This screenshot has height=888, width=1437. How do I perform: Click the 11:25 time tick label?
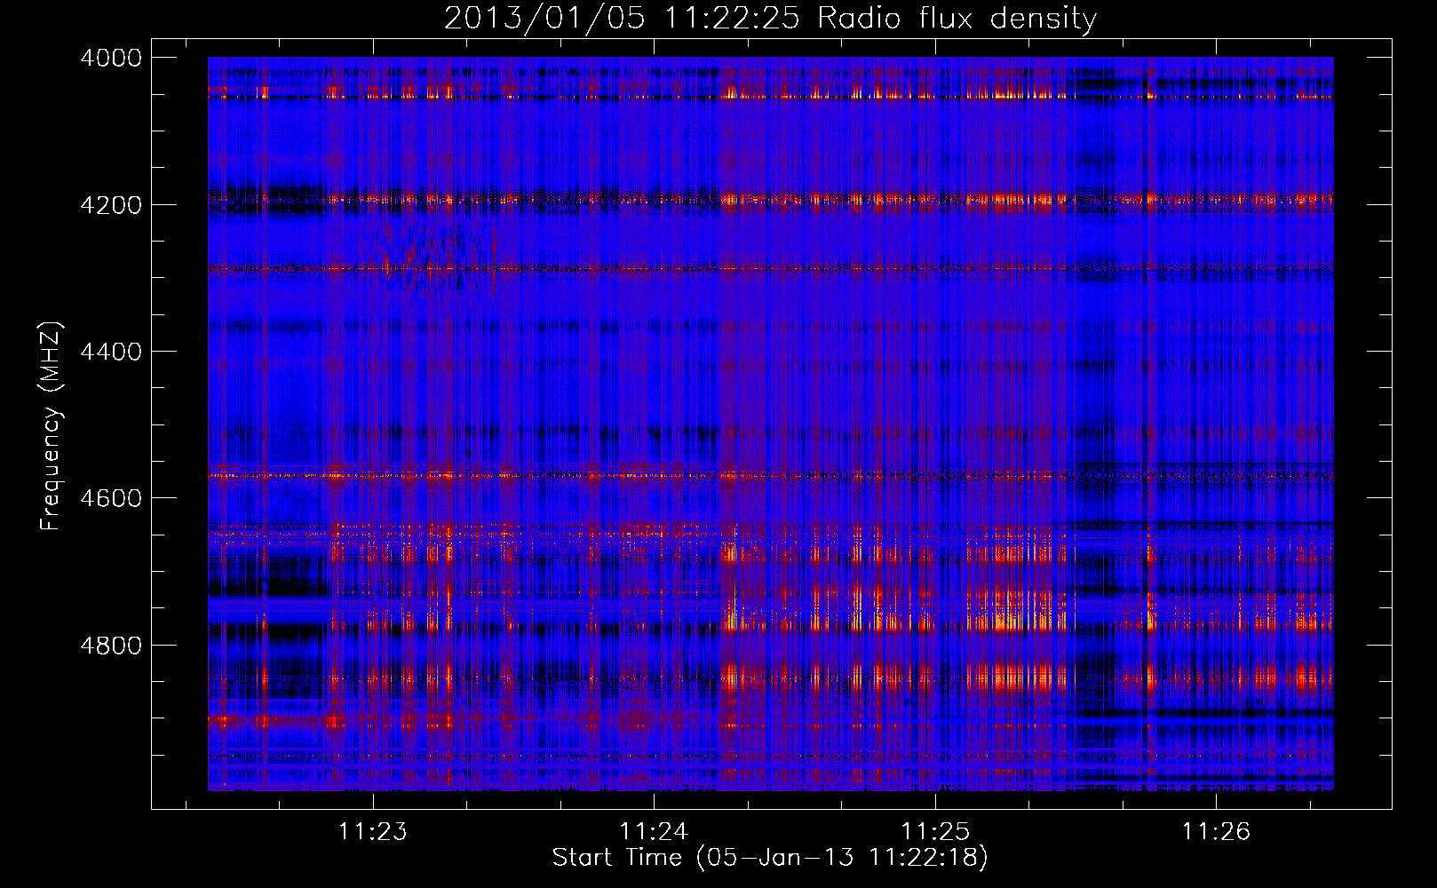click(935, 831)
